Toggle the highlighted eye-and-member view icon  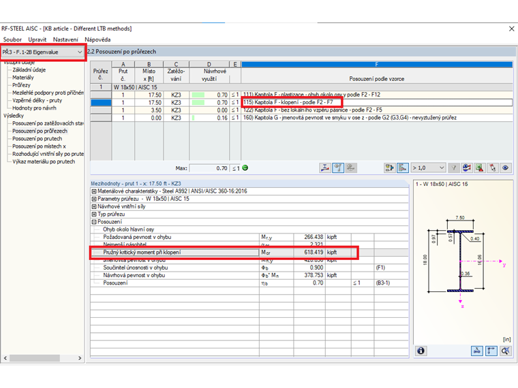tap(338, 168)
